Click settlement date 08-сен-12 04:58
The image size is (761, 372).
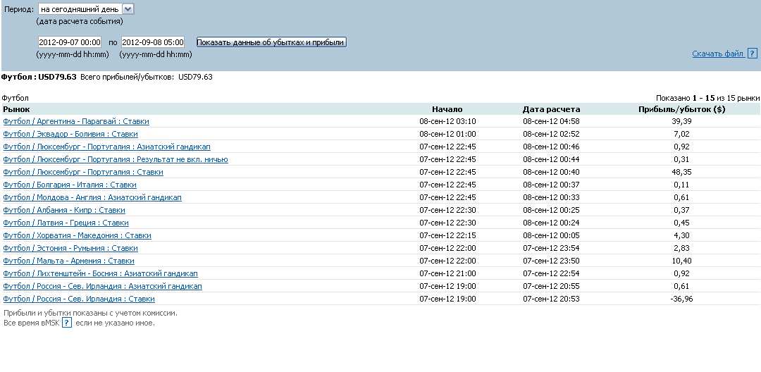[551, 121]
